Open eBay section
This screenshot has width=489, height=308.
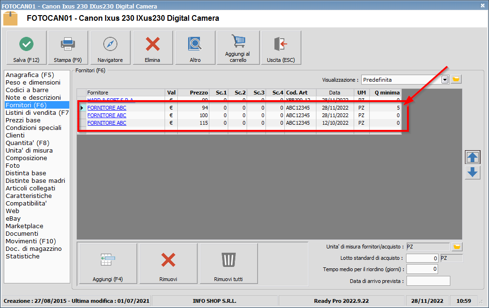[x=13, y=219]
